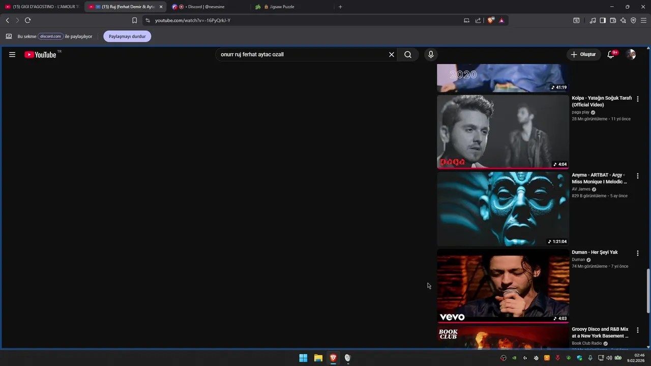
Task: Open options for Duman Her Şeyi Yak
Action: point(638,253)
